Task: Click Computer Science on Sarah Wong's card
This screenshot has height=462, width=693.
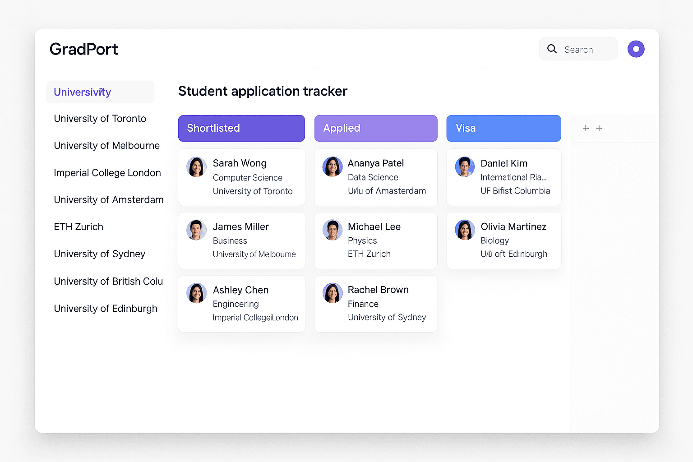Action: coord(248,178)
